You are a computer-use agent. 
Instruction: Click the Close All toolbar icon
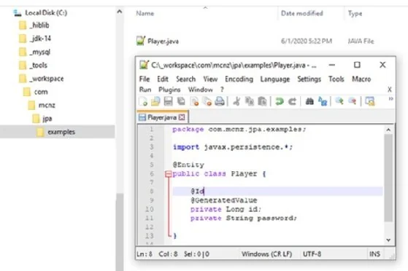[x=207, y=101]
